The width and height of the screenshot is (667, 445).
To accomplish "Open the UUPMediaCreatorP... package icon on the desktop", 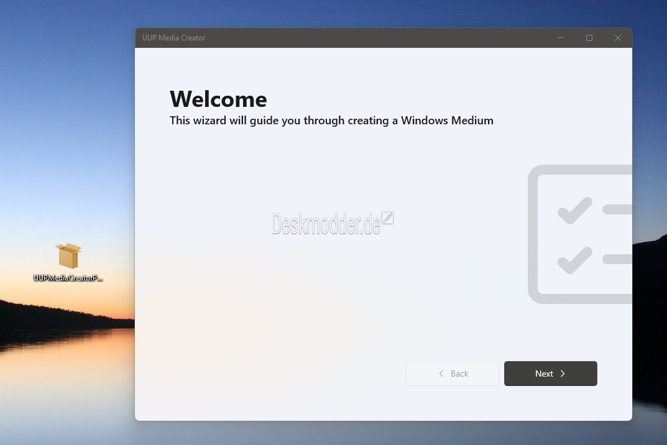I will (68, 262).
